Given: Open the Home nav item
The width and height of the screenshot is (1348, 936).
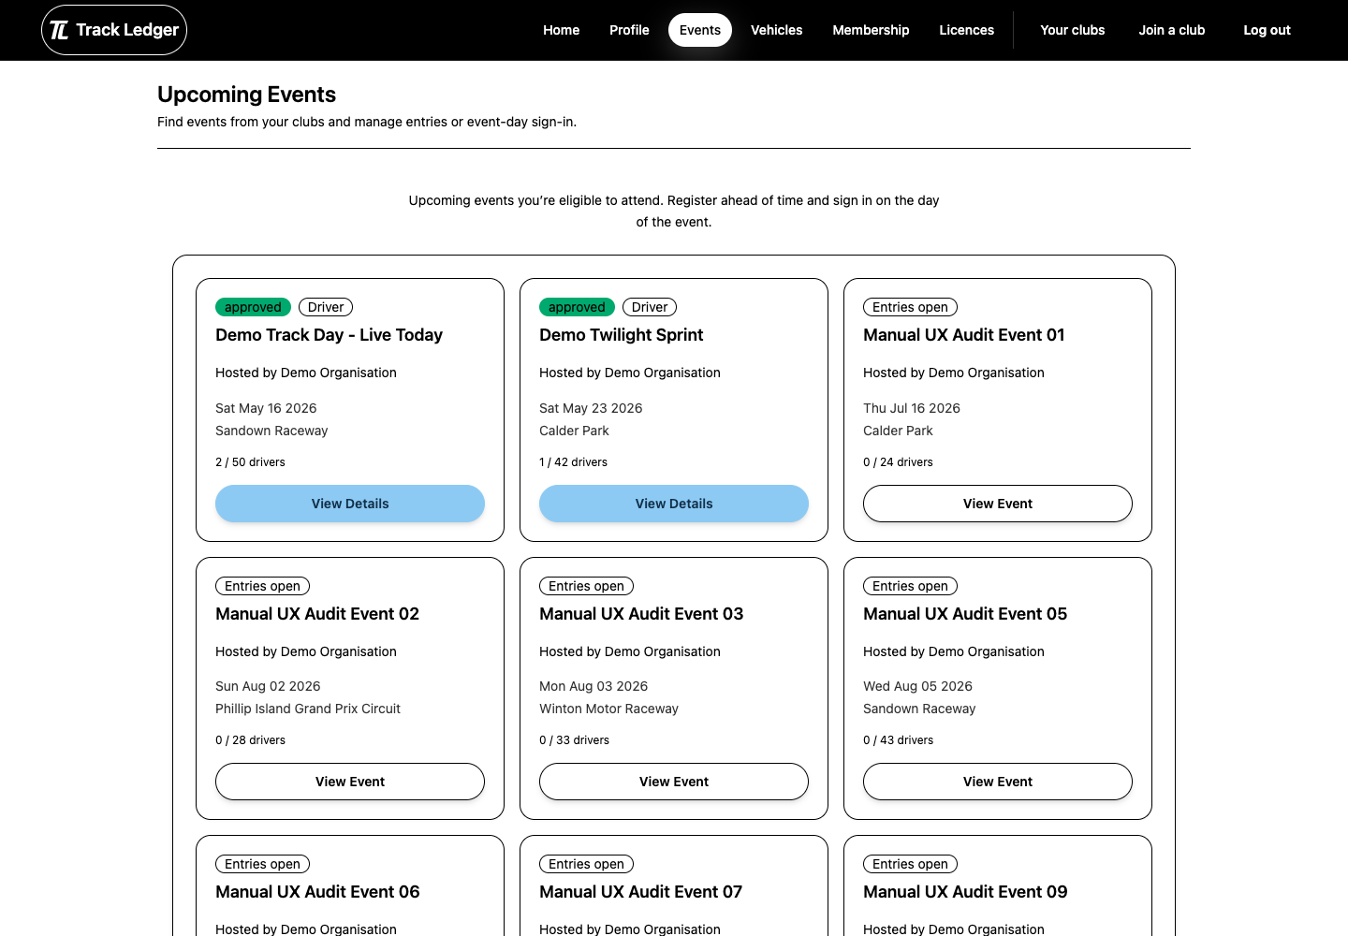Looking at the screenshot, I should (x=561, y=30).
